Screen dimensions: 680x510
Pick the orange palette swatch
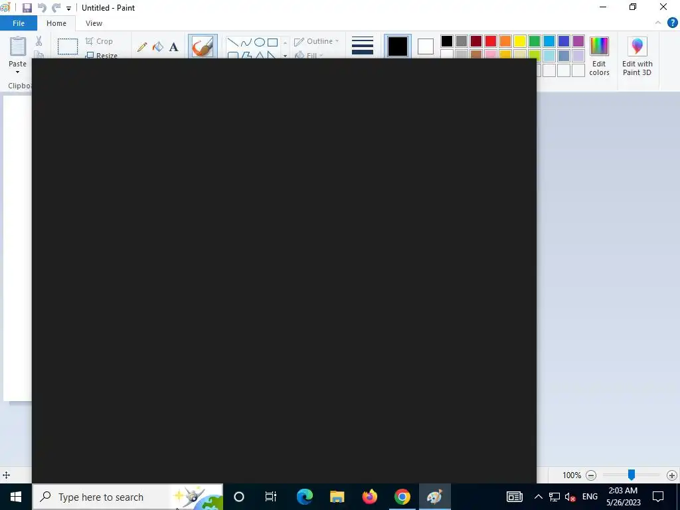505,41
